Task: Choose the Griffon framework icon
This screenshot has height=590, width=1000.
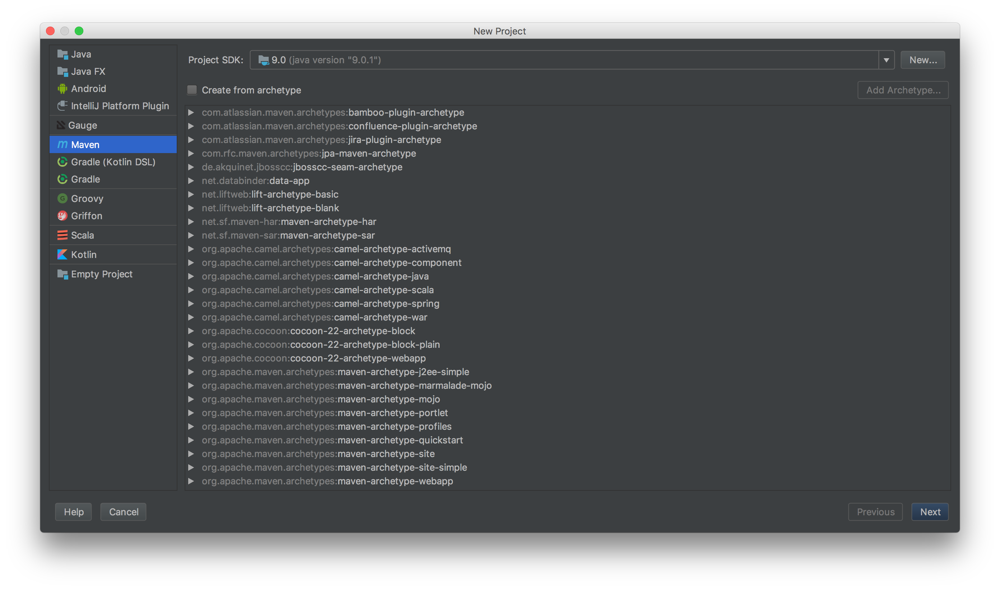Action: (62, 216)
